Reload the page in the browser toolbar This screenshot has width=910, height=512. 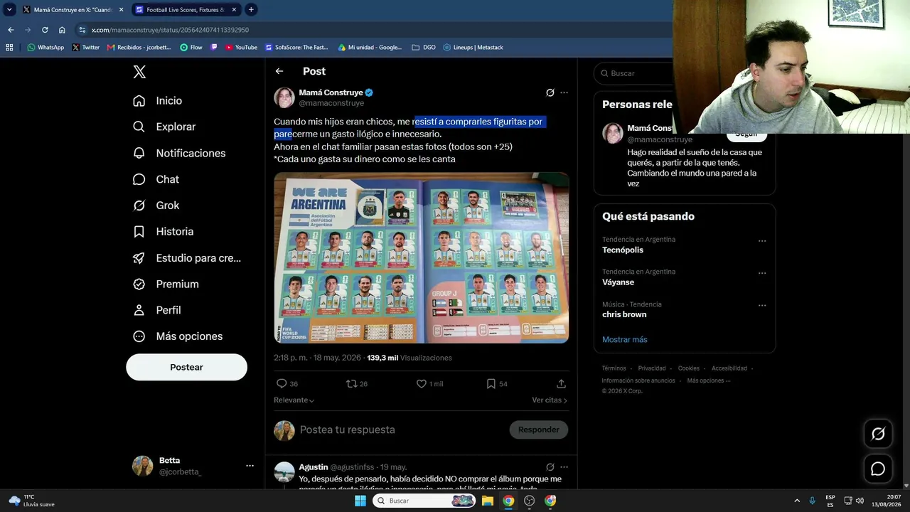tap(45, 30)
